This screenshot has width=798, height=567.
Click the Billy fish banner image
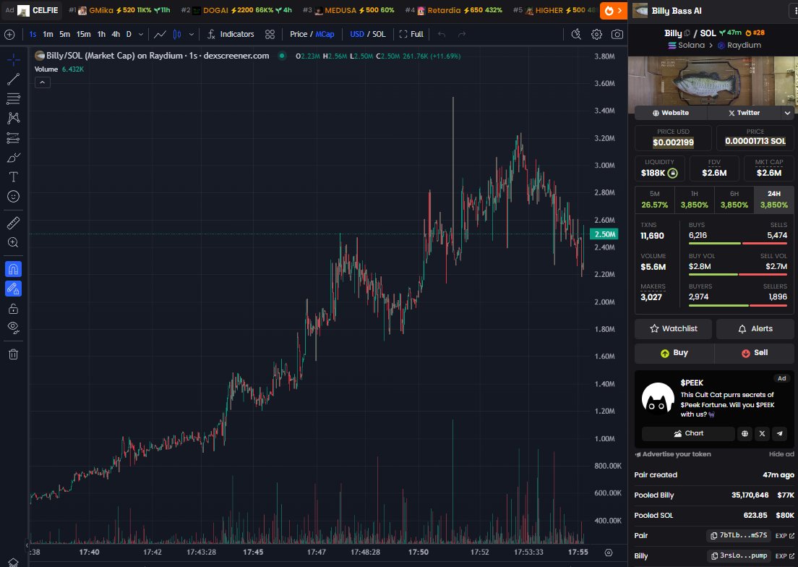(713, 81)
